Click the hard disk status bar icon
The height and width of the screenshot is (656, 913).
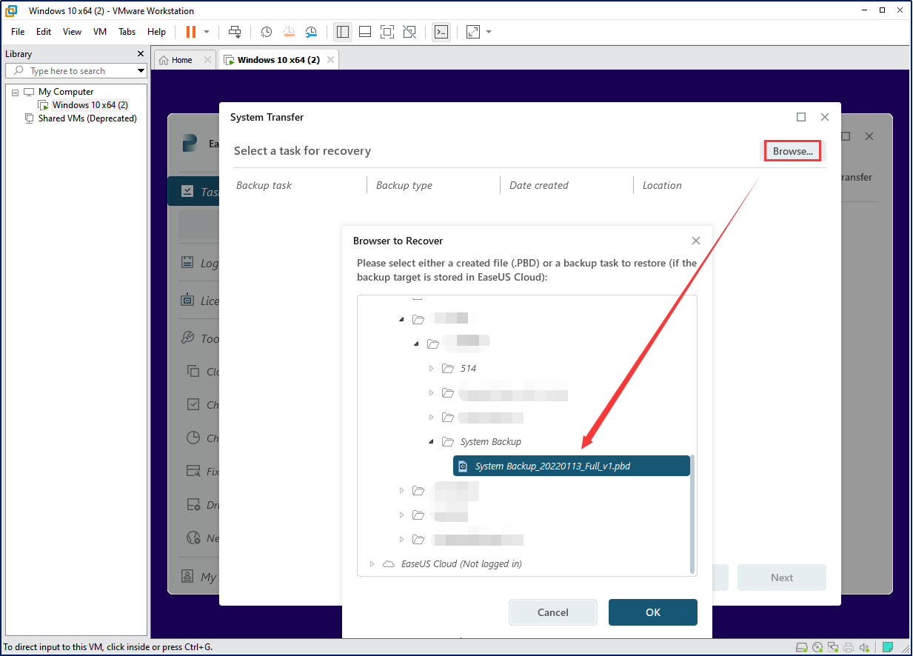click(x=802, y=646)
